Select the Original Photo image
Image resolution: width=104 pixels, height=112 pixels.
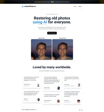coord(41,50)
